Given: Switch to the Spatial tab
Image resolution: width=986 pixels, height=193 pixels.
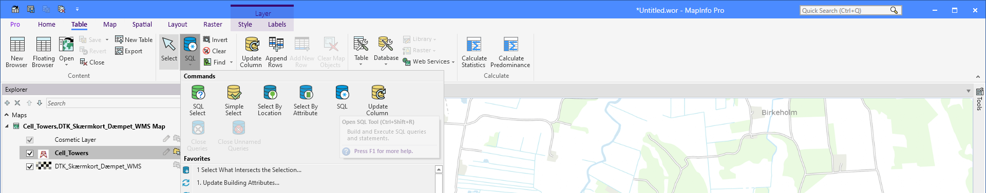Looking at the screenshot, I should tap(142, 24).
